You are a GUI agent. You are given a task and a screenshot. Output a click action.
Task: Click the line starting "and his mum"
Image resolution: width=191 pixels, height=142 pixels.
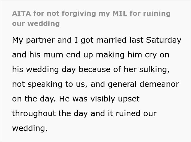[91, 55]
